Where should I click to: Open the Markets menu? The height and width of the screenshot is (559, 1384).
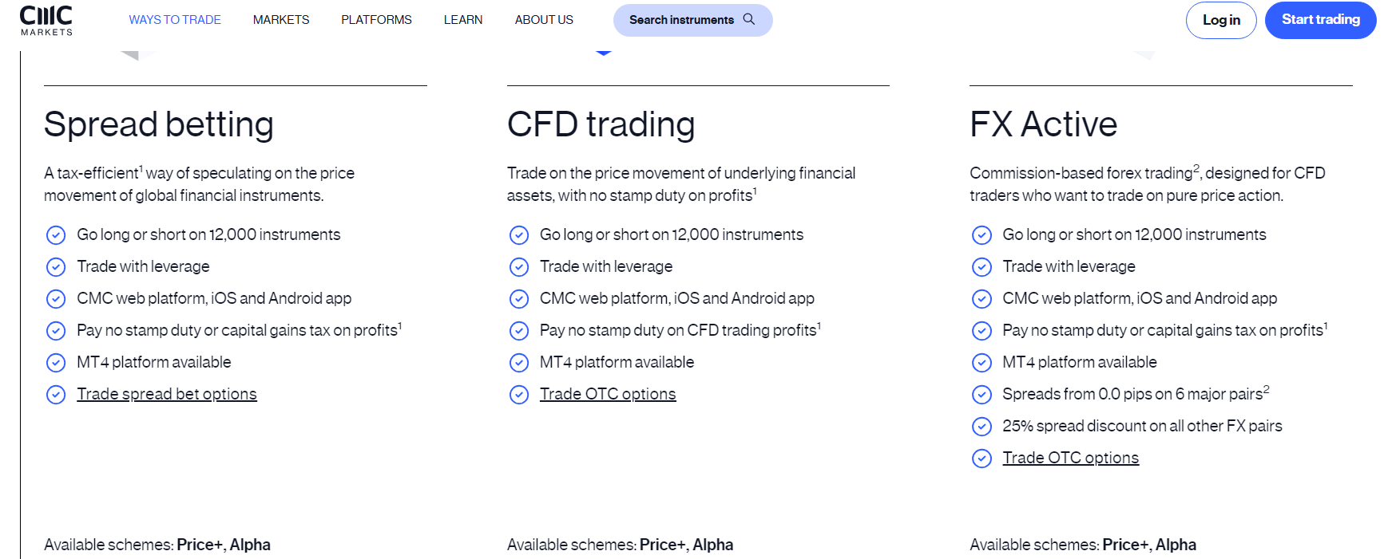click(281, 20)
